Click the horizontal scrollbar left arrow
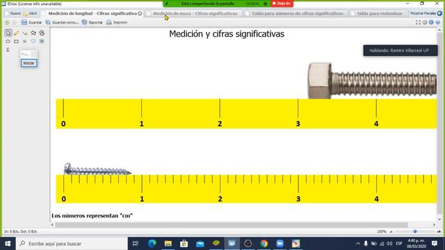Viewport: 445px width, 250px height. (52, 225)
